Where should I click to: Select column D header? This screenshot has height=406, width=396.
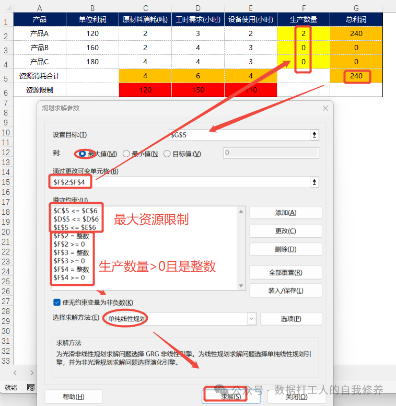tap(198, 8)
